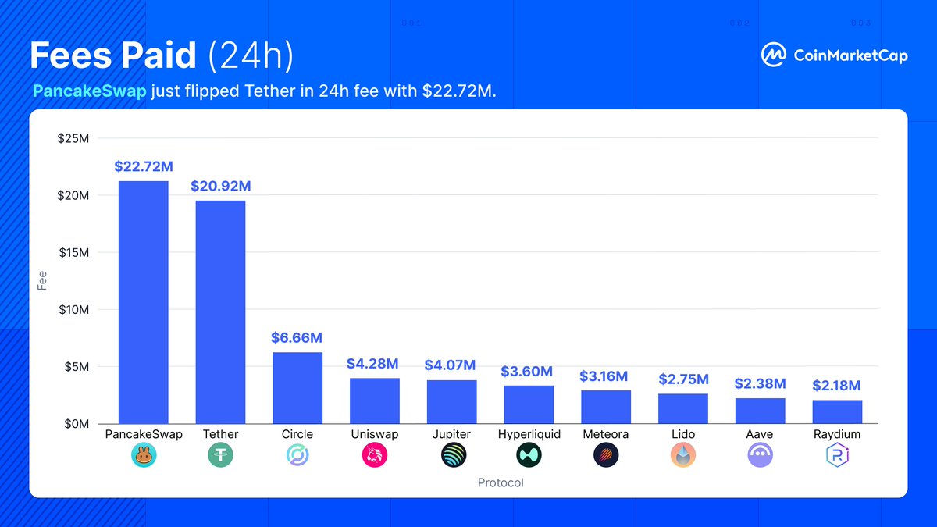Click the CoinMarketCap logo
The width and height of the screenshot is (937, 527).
tap(835, 55)
